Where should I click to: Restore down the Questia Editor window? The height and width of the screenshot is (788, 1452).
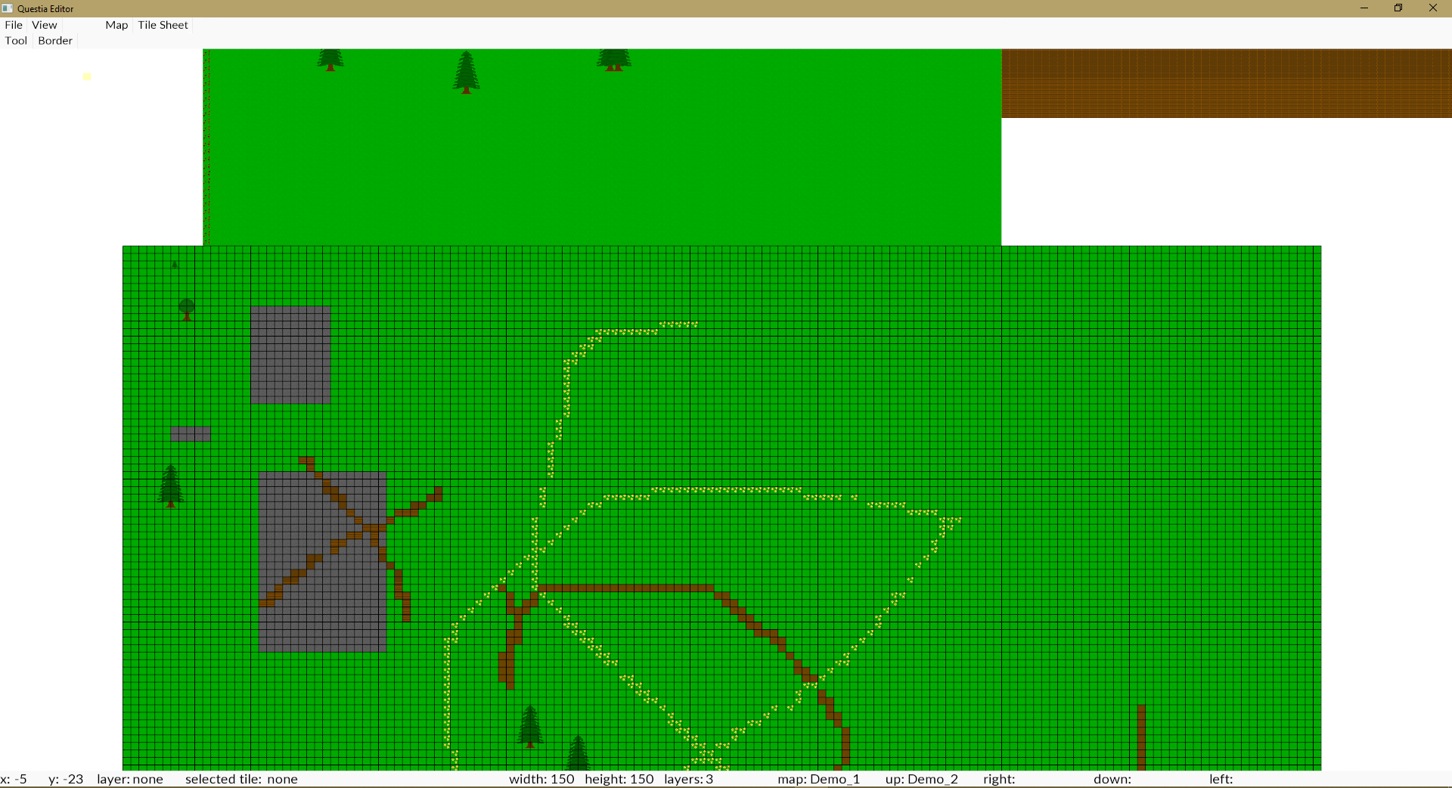tap(1398, 8)
